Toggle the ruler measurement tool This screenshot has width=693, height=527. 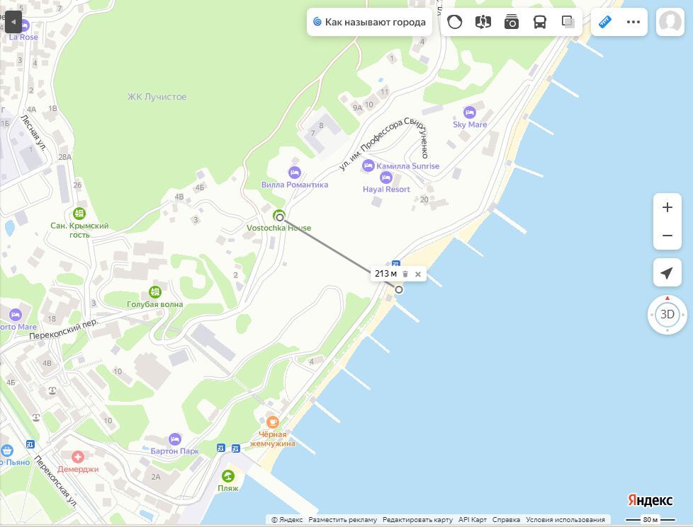(x=605, y=22)
